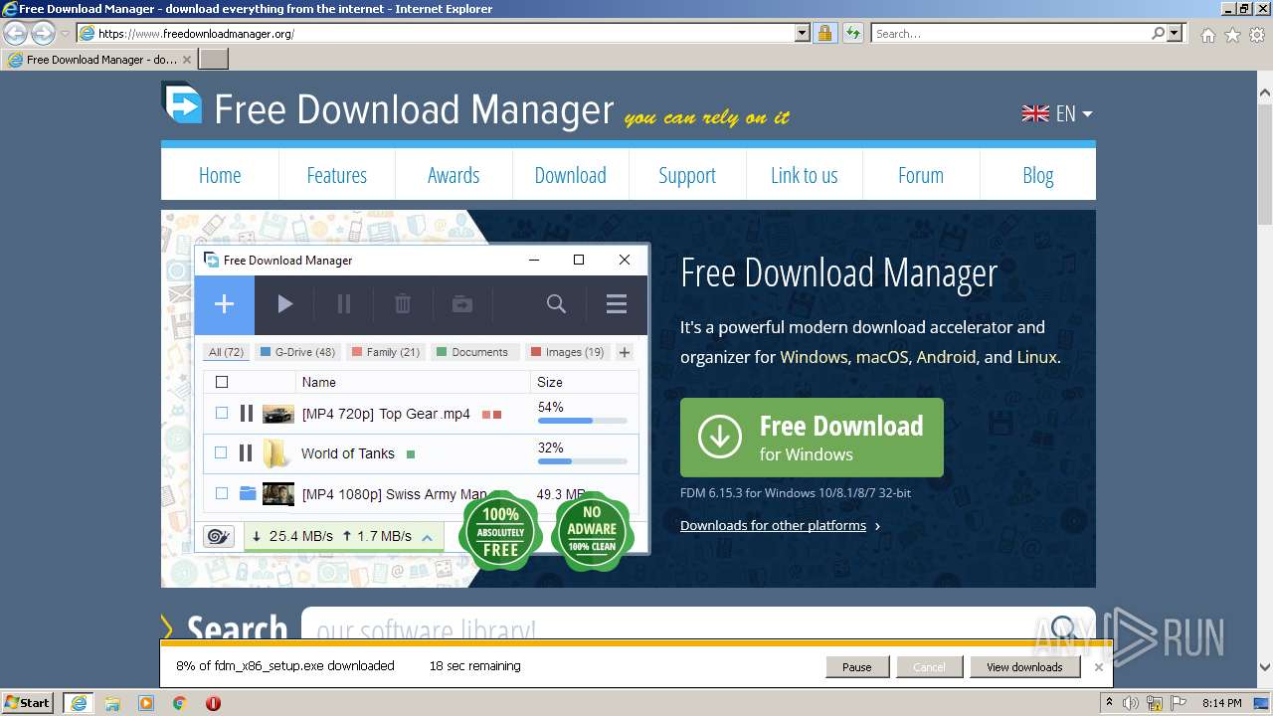The height and width of the screenshot is (716, 1273).
Task: Open the Home menu item
Action: click(x=220, y=175)
